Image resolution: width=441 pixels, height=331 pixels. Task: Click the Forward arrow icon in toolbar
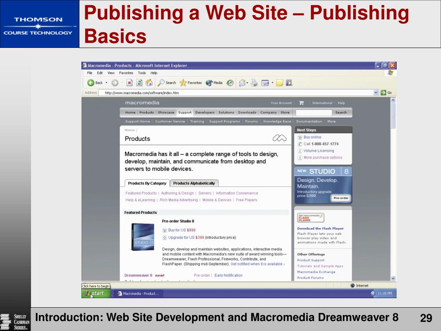pyautogui.click(x=115, y=83)
